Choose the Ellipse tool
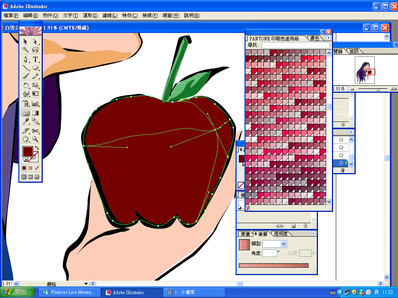398x298 pixels. pos(35,68)
